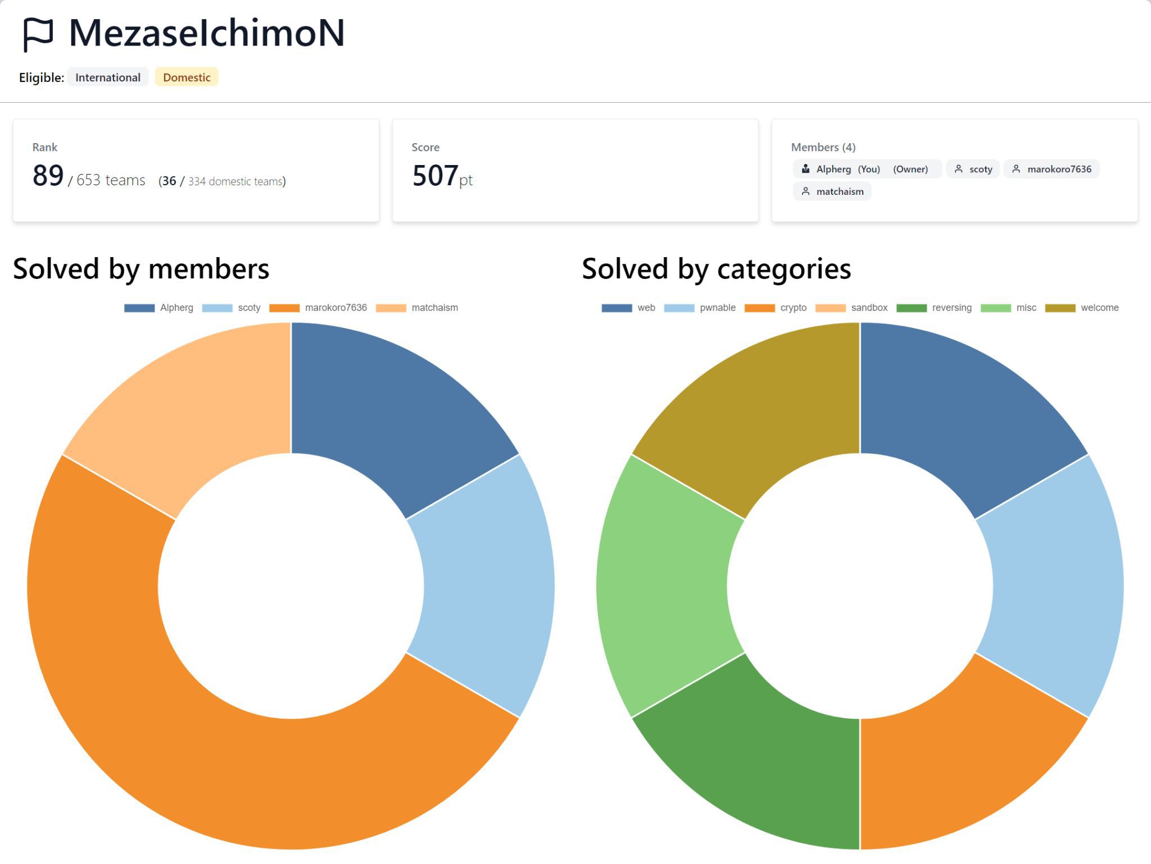
Task: Toggle matchaism legend entry
Action: pos(416,308)
